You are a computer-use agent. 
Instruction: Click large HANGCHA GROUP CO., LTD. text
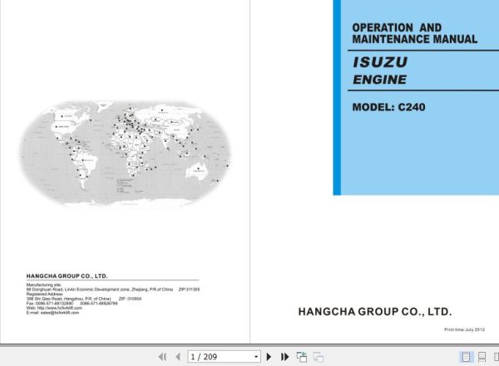375,312
